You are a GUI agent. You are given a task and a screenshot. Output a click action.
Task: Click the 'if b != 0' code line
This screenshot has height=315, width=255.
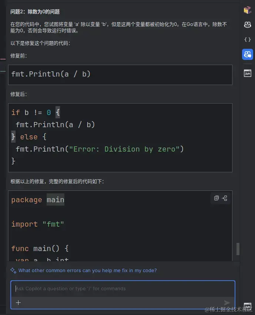(x=36, y=112)
